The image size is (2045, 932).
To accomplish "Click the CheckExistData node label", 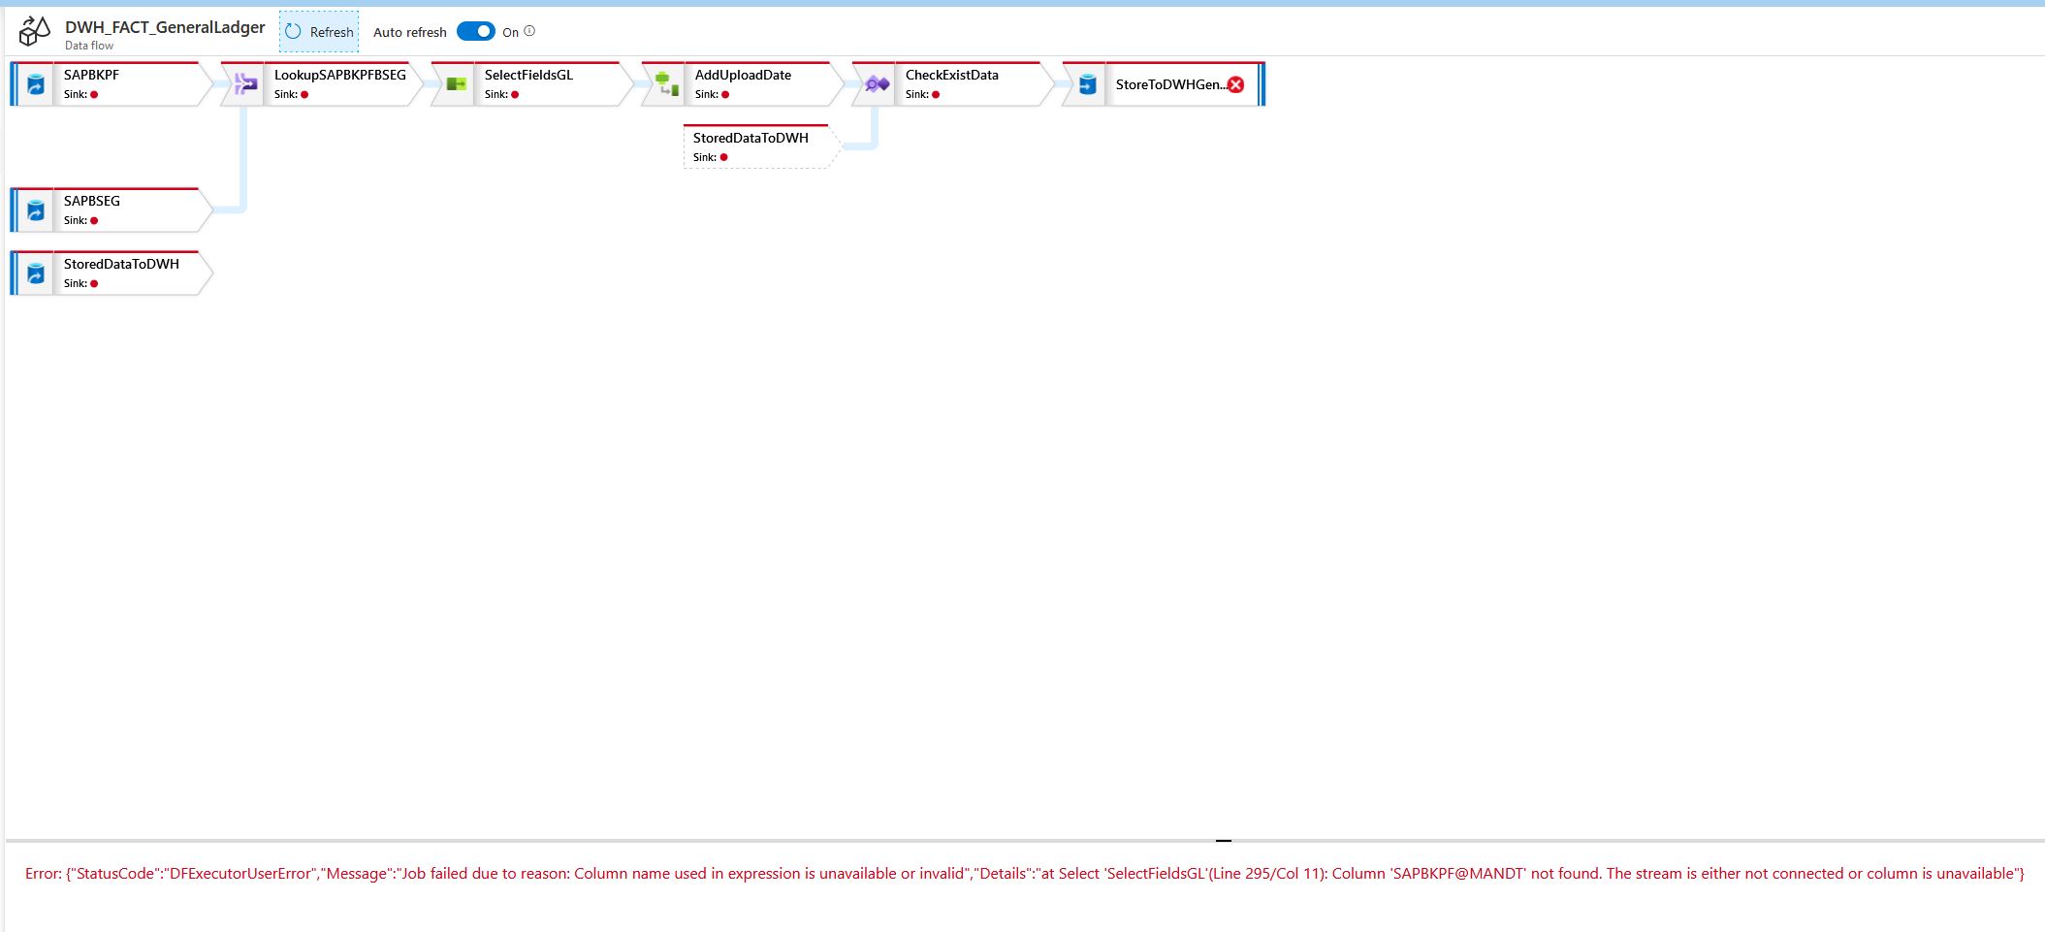I will coord(952,75).
